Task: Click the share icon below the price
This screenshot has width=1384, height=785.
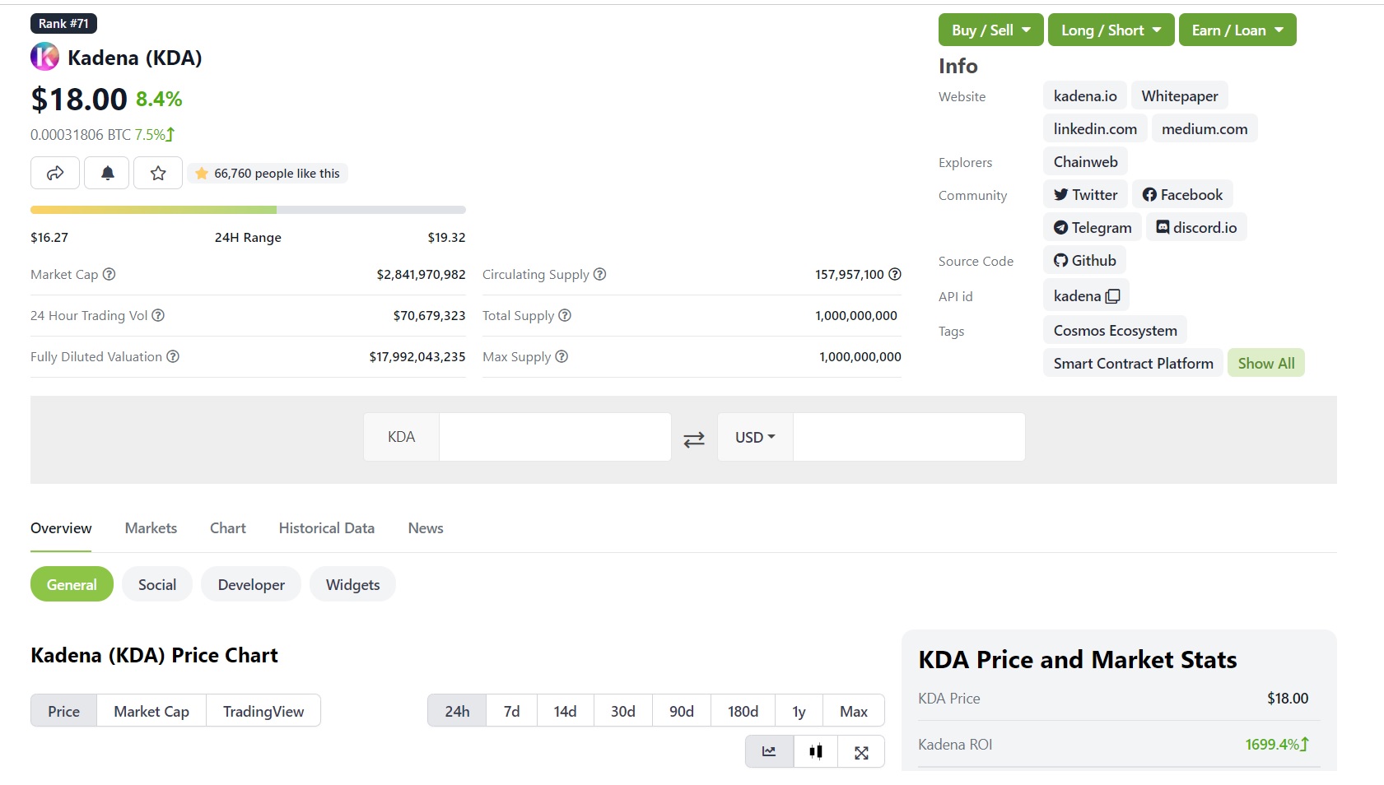Action: click(x=54, y=173)
